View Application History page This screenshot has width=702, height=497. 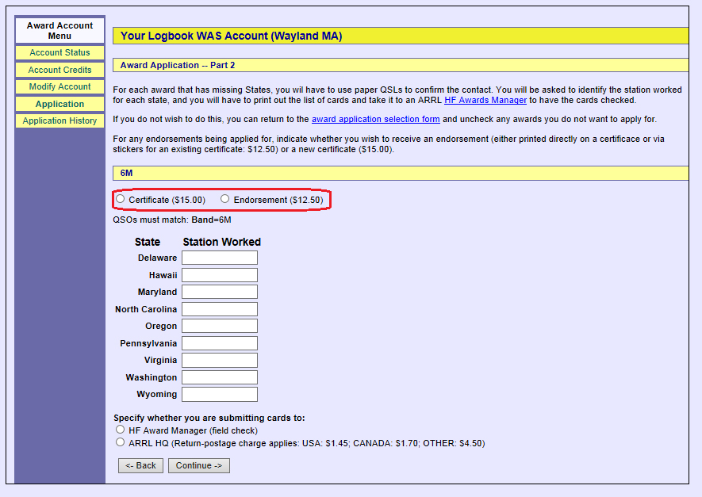(59, 120)
